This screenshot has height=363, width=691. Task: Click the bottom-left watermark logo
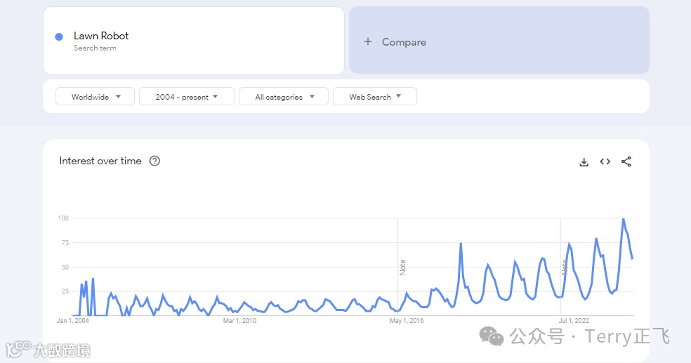[18, 348]
